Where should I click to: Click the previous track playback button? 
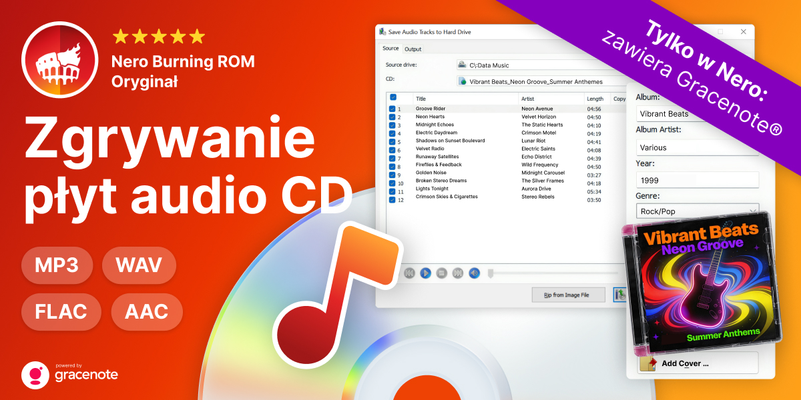(x=409, y=273)
